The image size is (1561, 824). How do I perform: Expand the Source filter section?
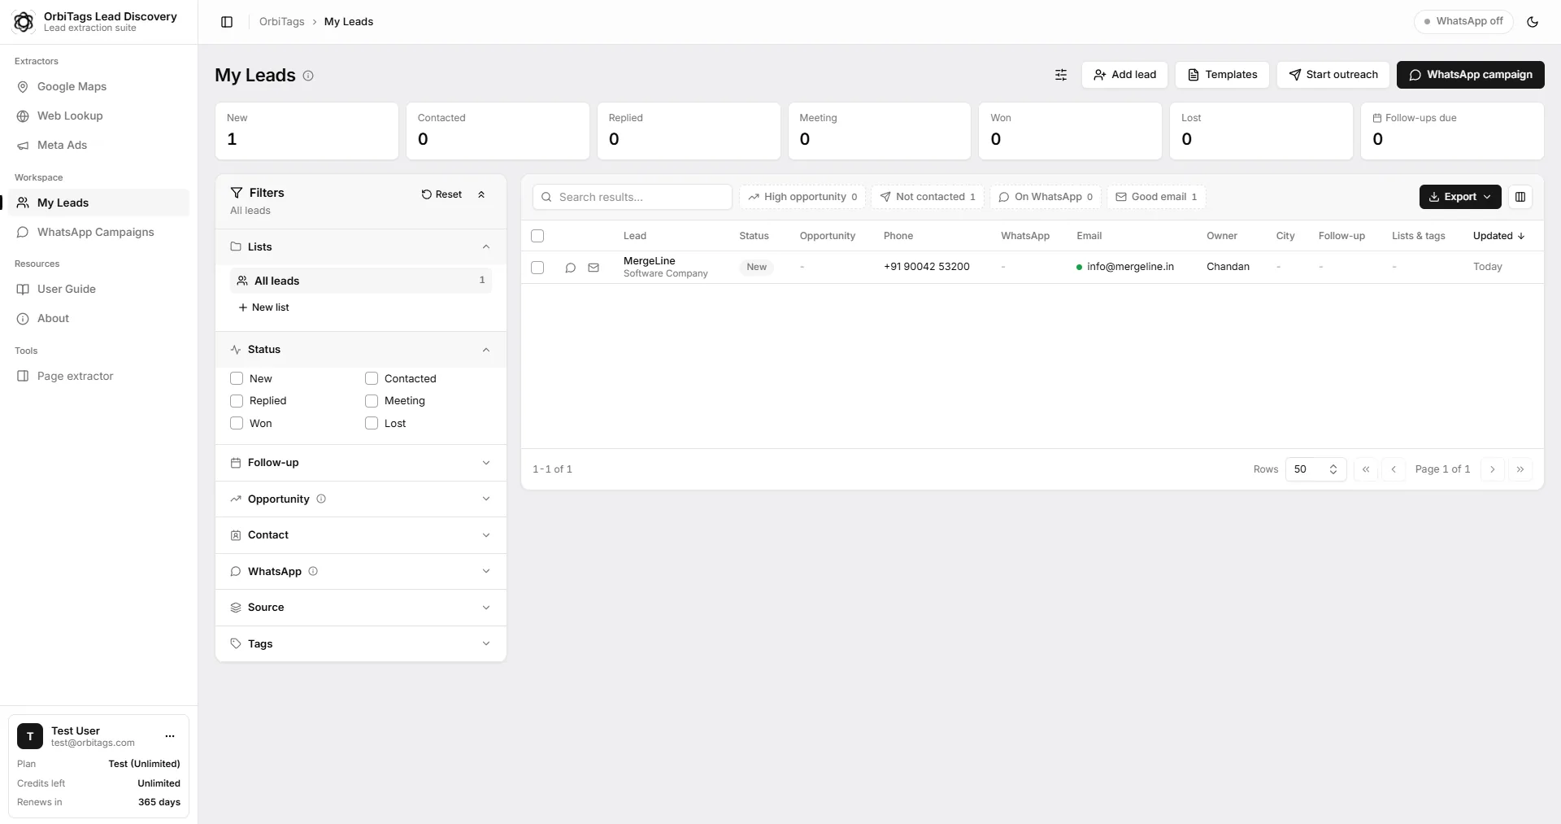click(x=361, y=608)
